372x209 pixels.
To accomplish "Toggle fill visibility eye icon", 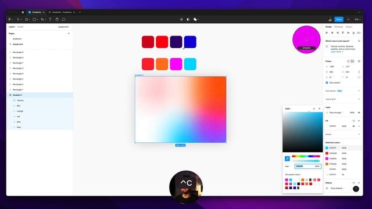I will click(x=353, y=127).
